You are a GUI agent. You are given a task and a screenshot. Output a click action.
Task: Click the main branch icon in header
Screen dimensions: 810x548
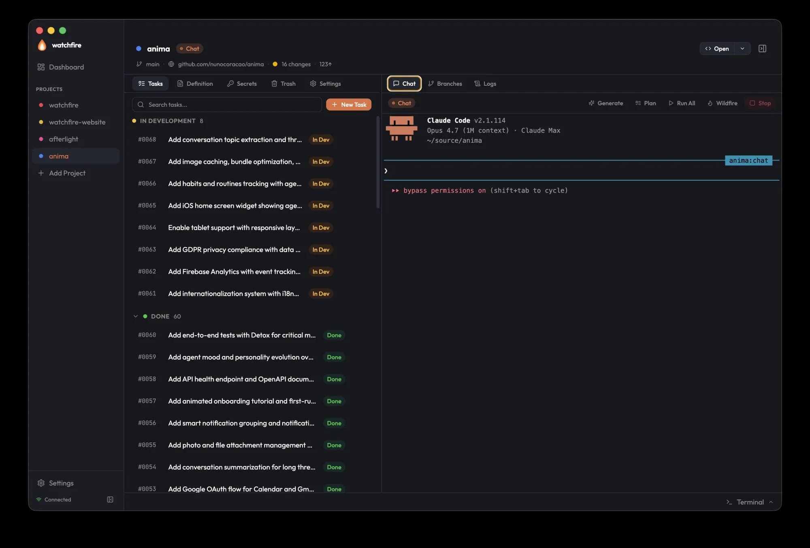[x=139, y=64]
